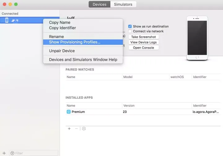Remove installed app with minus icon
223x156 pixels.
coord(77,128)
